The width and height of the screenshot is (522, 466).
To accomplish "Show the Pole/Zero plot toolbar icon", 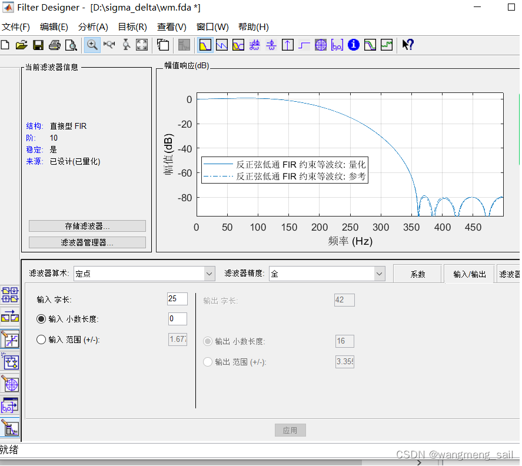I will tap(321, 45).
